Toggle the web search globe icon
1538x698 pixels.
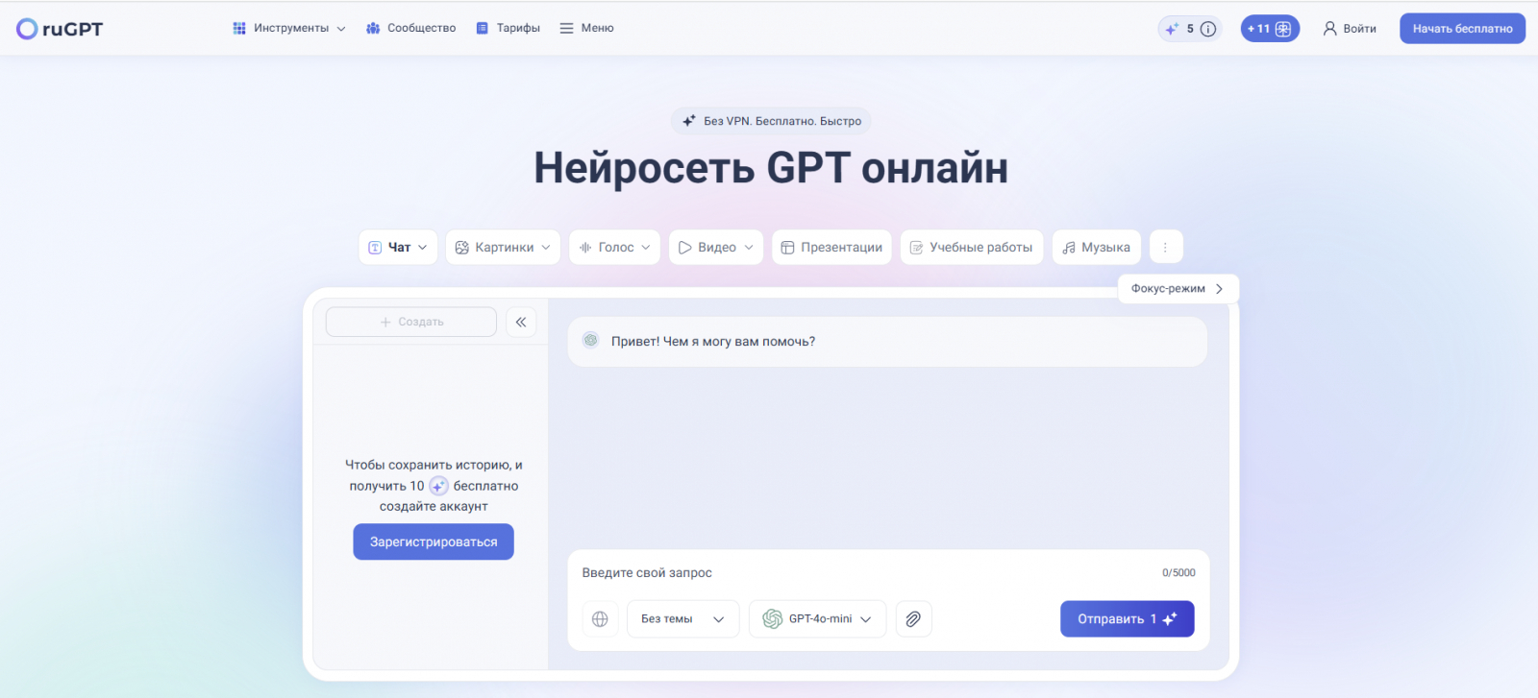[x=600, y=619]
